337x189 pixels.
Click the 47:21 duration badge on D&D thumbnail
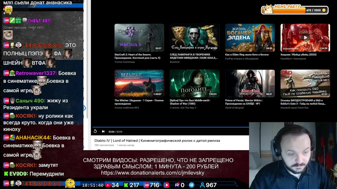point(324,94)
